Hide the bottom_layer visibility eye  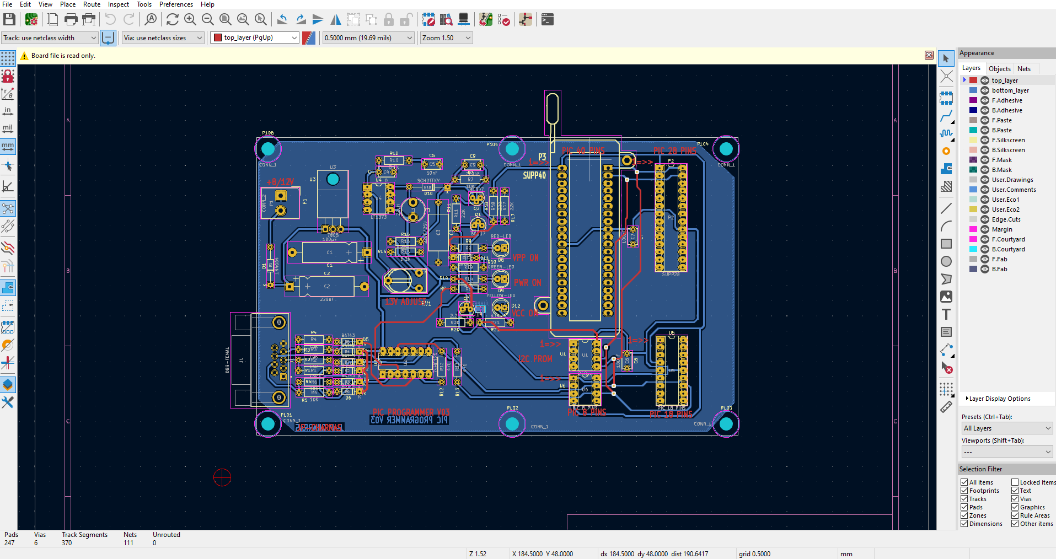(985, 90)
